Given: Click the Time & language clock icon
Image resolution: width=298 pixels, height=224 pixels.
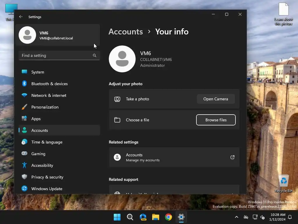Looking at the screenshot, I should click(24, 142).
